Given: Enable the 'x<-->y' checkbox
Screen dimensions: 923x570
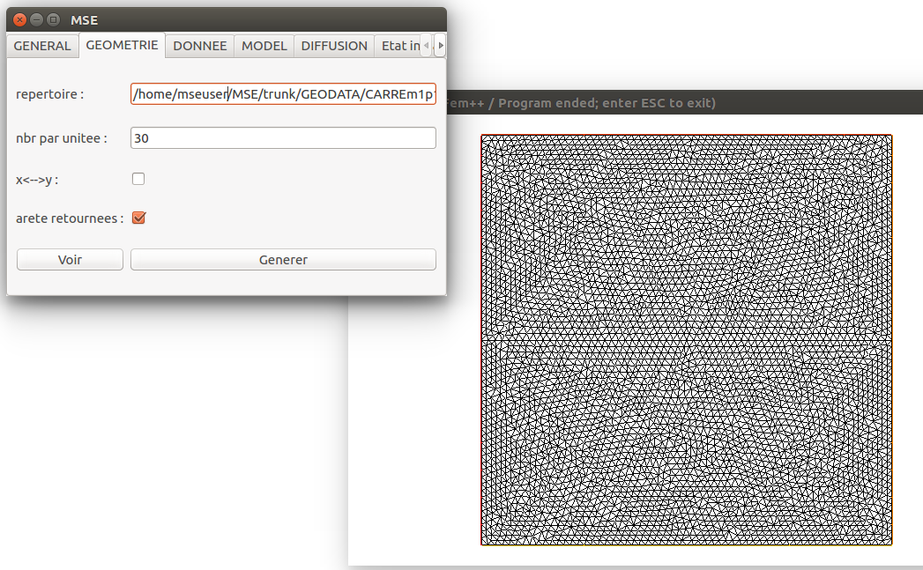Looking at the screenshot, I should (138, 178).
